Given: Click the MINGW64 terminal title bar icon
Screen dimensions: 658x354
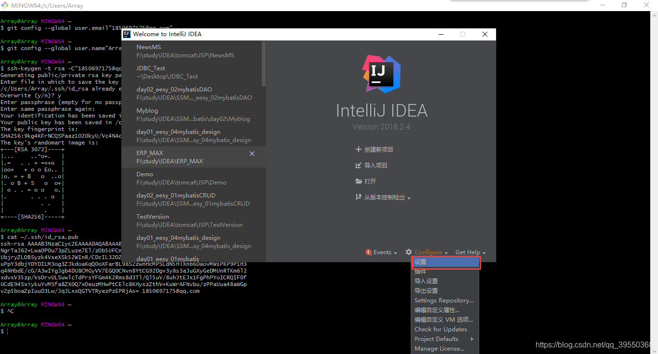Looking at the screenshot, I should [x=5, y=5].
